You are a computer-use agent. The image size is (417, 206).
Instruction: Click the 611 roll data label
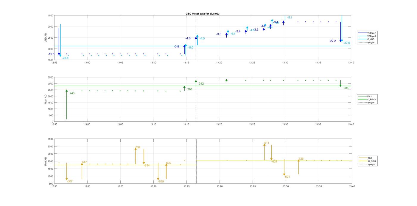tap(267, 143)
